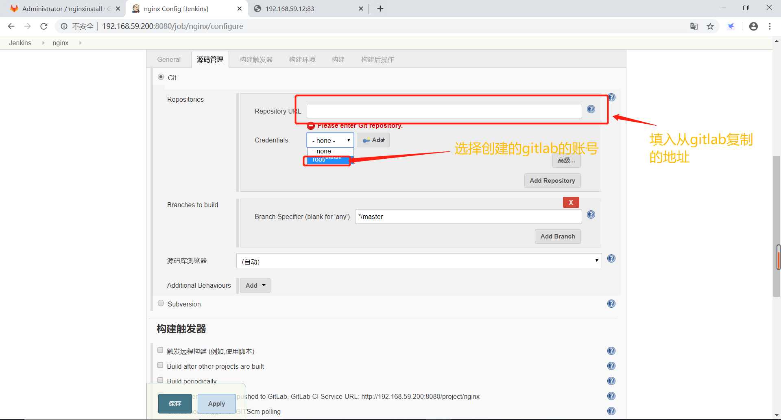The image size is (781, 420).
Task: Bookmark this page with the star icon
Action: 710,26
